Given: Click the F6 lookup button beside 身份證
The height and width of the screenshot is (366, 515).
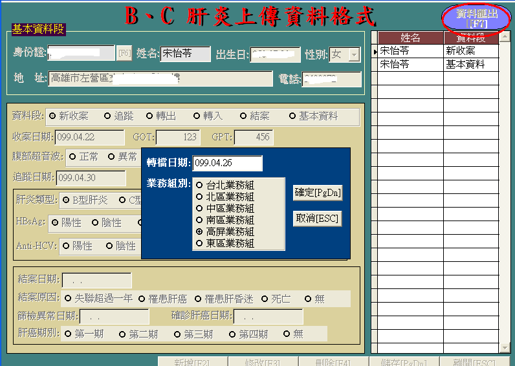Looking at the screenshot, I should (x=124, y=54).
